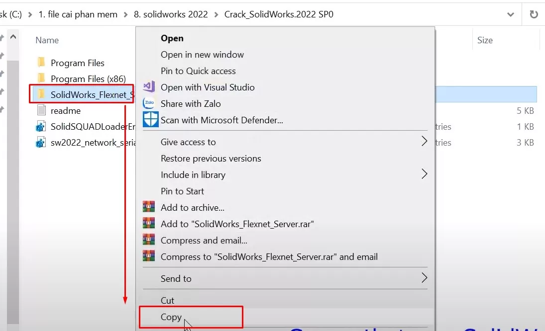Screen dimensions: 545x331
Task: Open the address bar dropdown chevron
Action: [x=510, y=14]
